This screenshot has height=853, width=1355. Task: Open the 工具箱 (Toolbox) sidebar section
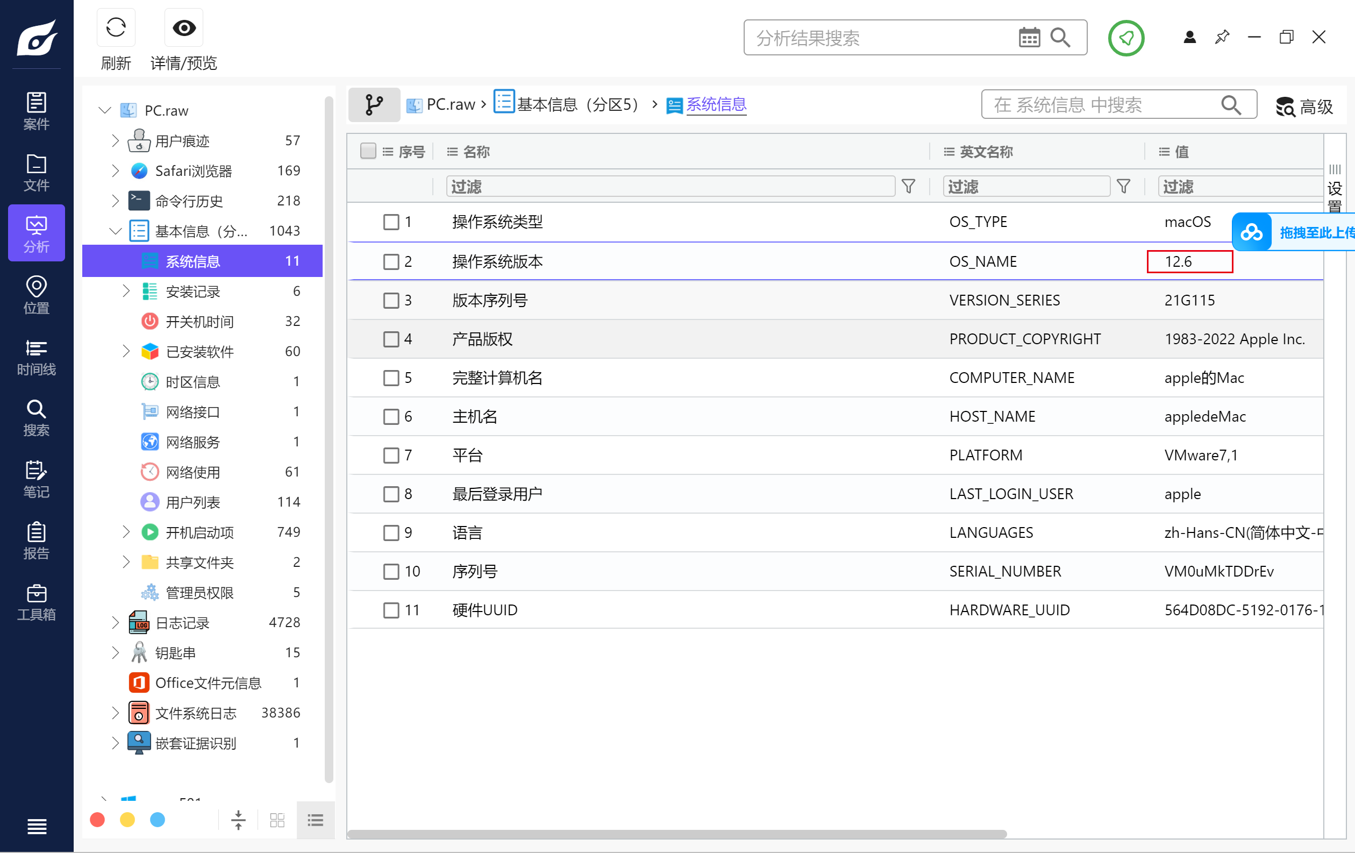[x=36, y=602]
